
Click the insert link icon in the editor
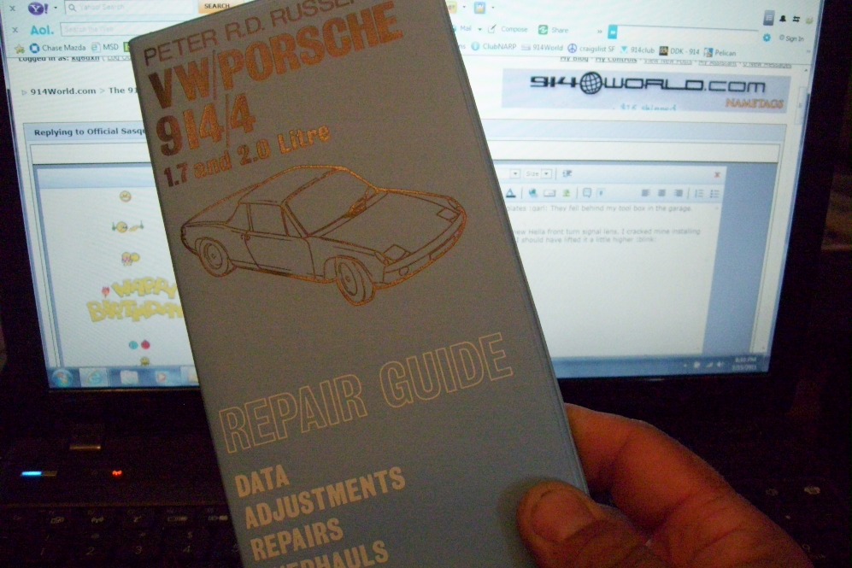(x=532, y=193)
